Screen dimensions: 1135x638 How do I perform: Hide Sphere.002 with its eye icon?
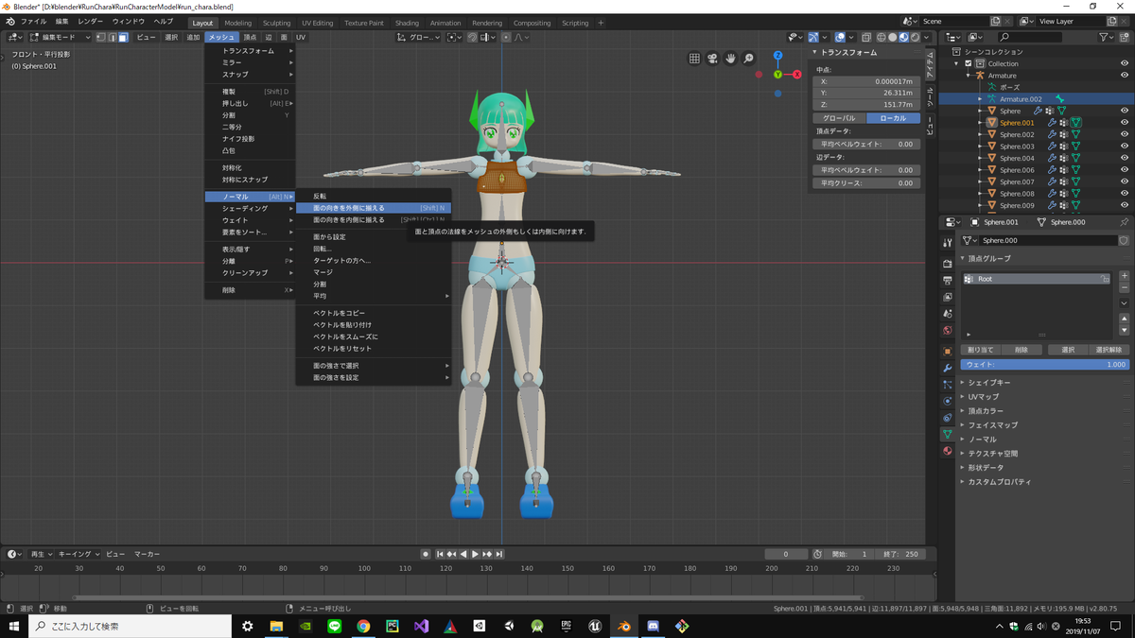tap(1125, 134)
